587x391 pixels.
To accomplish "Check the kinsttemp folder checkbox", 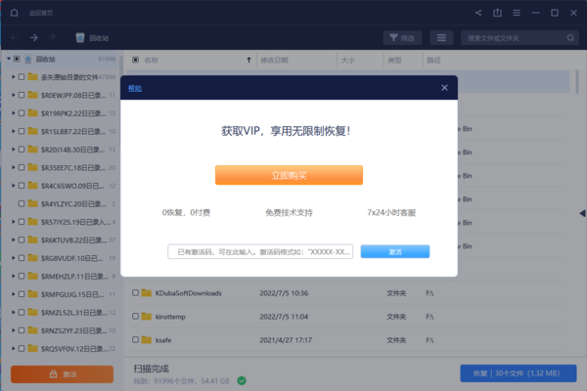I will click(136, 316).
